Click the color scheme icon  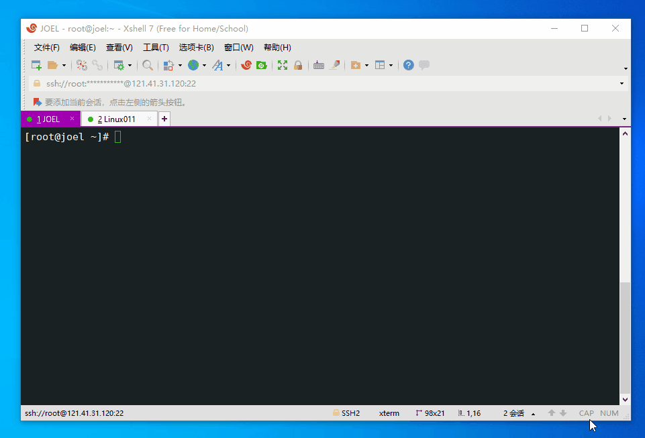pyautogui.click(x=168, y=65)
